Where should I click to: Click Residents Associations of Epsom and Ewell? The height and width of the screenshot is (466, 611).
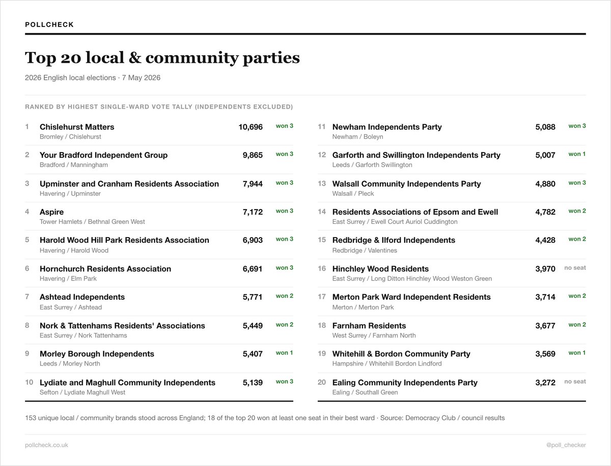tap(415, 212)
